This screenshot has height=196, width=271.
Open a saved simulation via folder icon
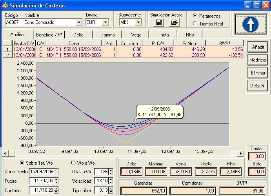point(175,22)
